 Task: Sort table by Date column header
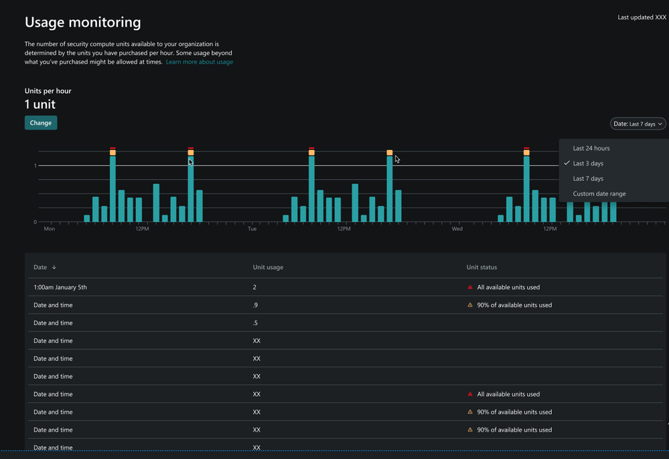45,267
